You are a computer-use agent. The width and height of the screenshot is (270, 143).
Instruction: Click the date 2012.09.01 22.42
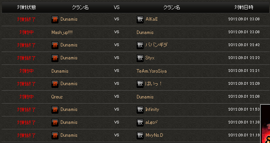tap(244, 45)
